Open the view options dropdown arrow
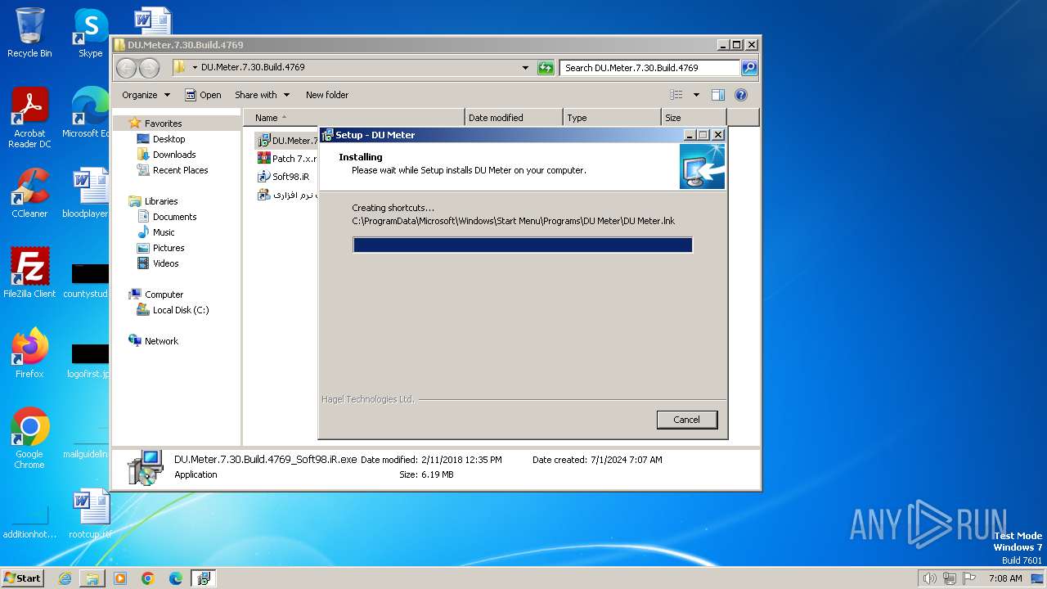Screen dimensions: 1047x589 696,95
